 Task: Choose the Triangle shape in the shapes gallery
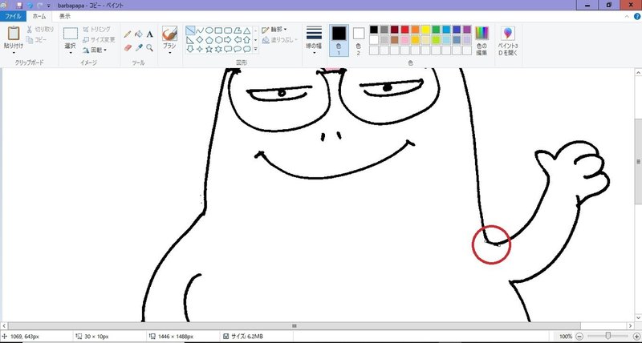click(247, 30)
